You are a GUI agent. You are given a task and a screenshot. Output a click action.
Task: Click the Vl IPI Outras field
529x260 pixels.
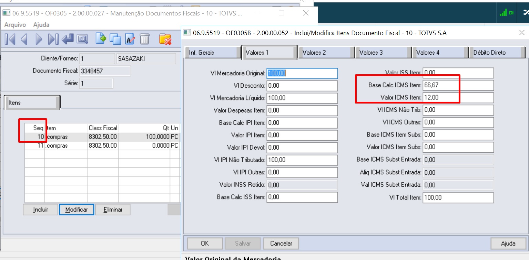[302, 172]
